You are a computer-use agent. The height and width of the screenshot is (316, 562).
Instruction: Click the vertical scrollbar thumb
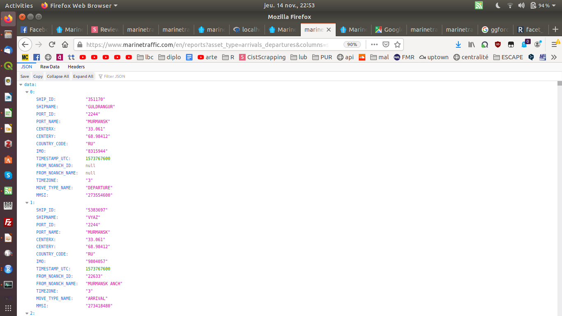[560, 83]
